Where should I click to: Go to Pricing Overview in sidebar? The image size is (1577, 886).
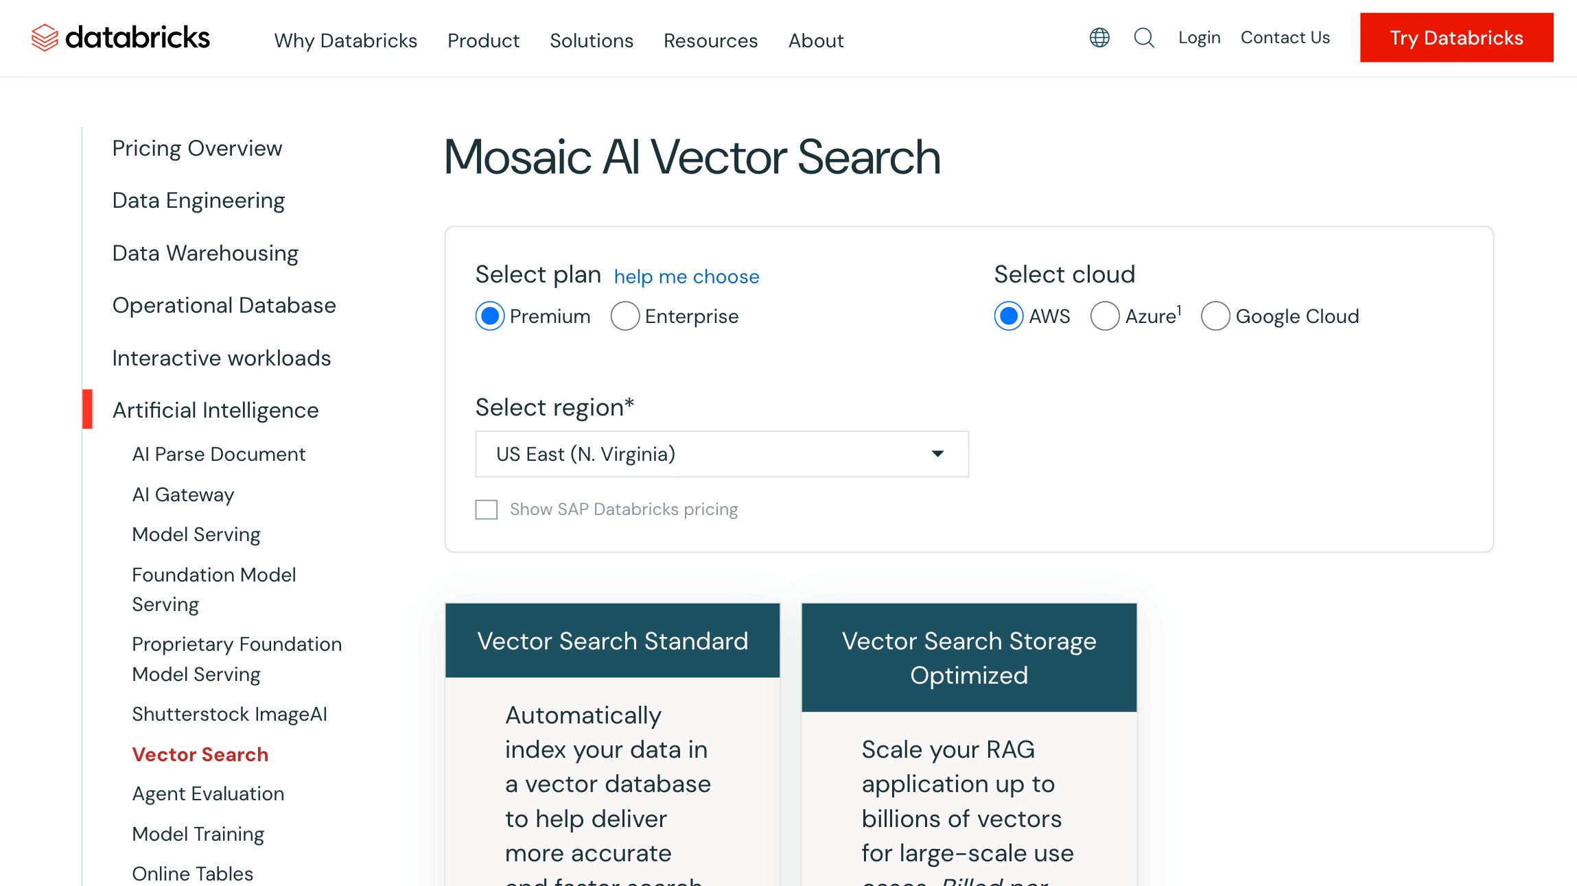coord(197,148)
